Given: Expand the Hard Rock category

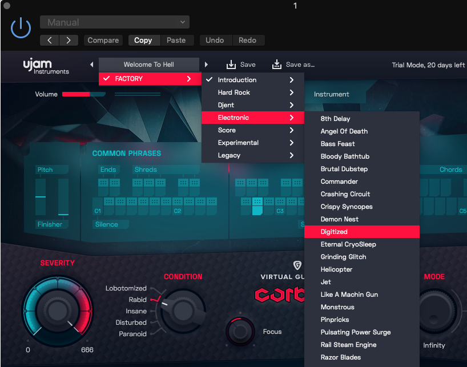Looking at the screenshot, I should point(253,92).
